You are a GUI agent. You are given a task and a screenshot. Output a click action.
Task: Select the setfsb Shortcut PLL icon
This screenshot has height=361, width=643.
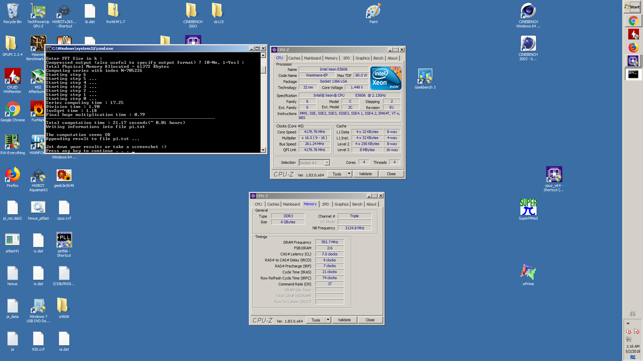[x=64, y=244]
